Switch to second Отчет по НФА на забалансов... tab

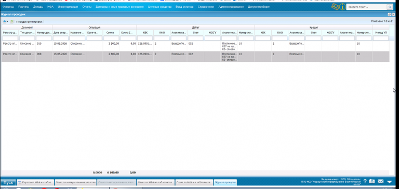194,182
